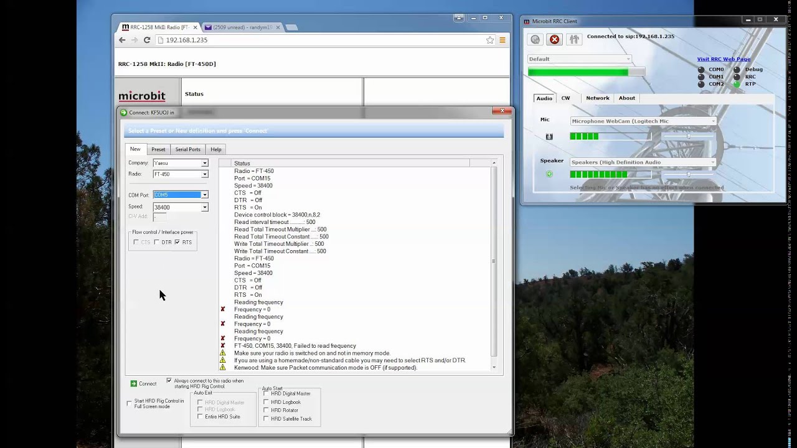
Task: Go forward in the Chrome browser
Action: click(134, 40)
